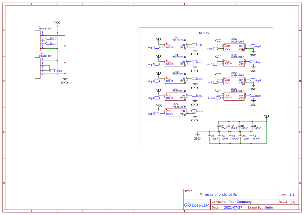Select the GND symbol below J2 header
304x215 pixels.
tap(65, 80)
